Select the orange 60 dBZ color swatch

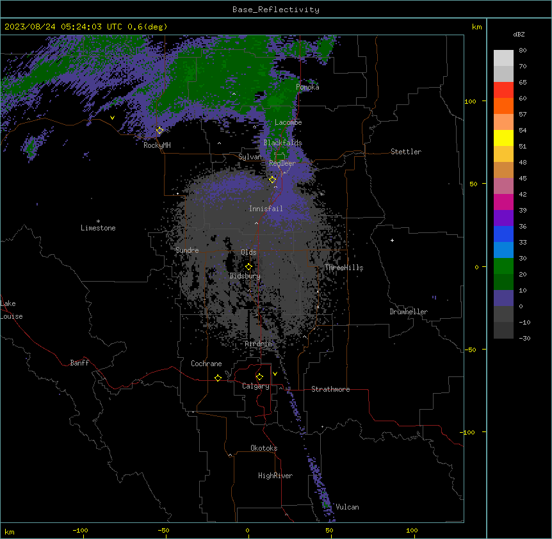point(503,106)
